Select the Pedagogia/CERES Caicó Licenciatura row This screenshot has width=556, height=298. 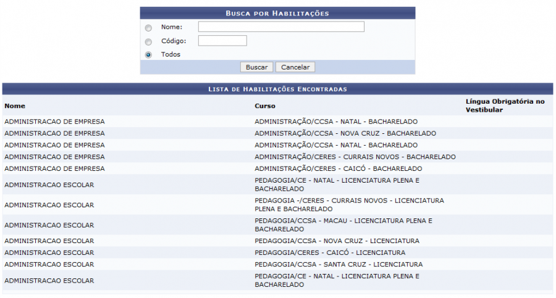click(x=330, y=252)
